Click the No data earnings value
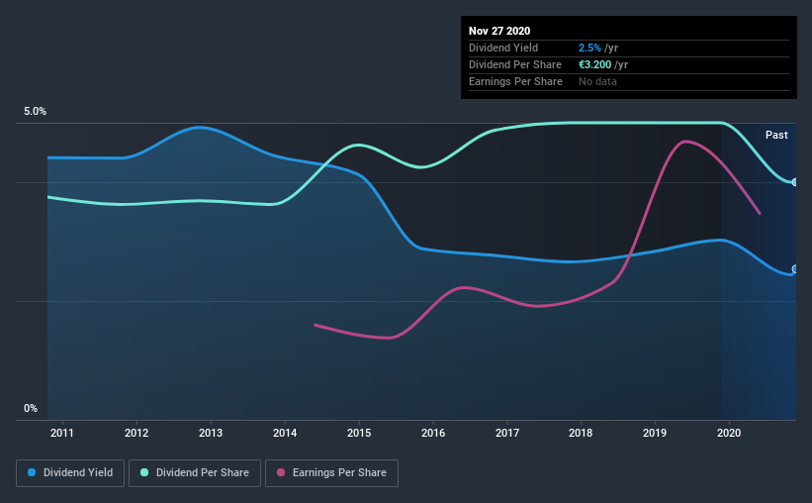 [x=597, y=81]
